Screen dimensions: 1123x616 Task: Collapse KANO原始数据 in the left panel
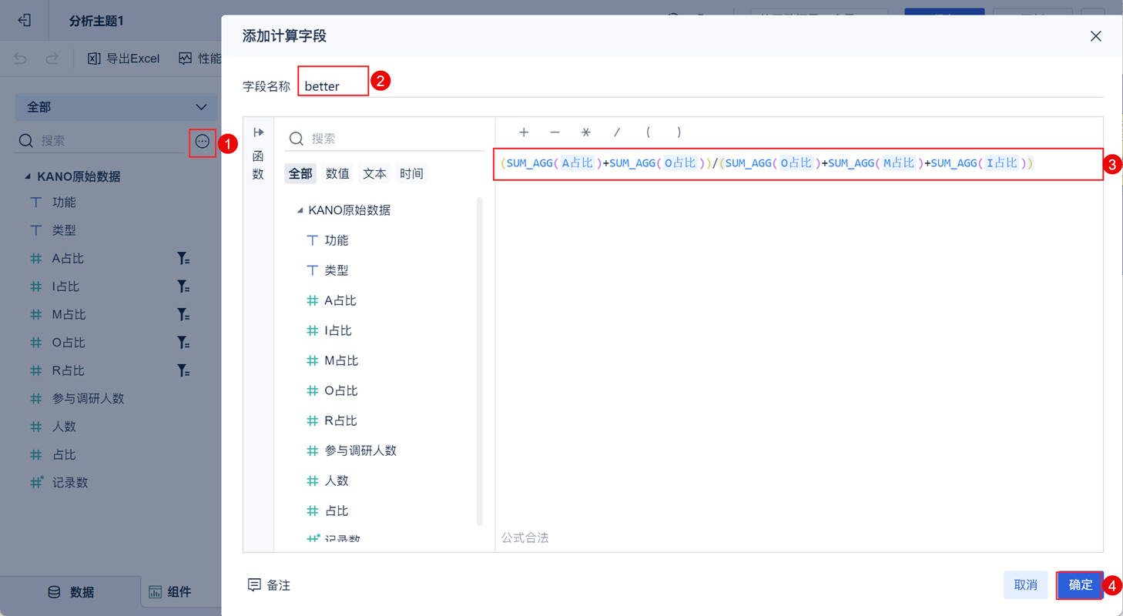coord(28,176)
